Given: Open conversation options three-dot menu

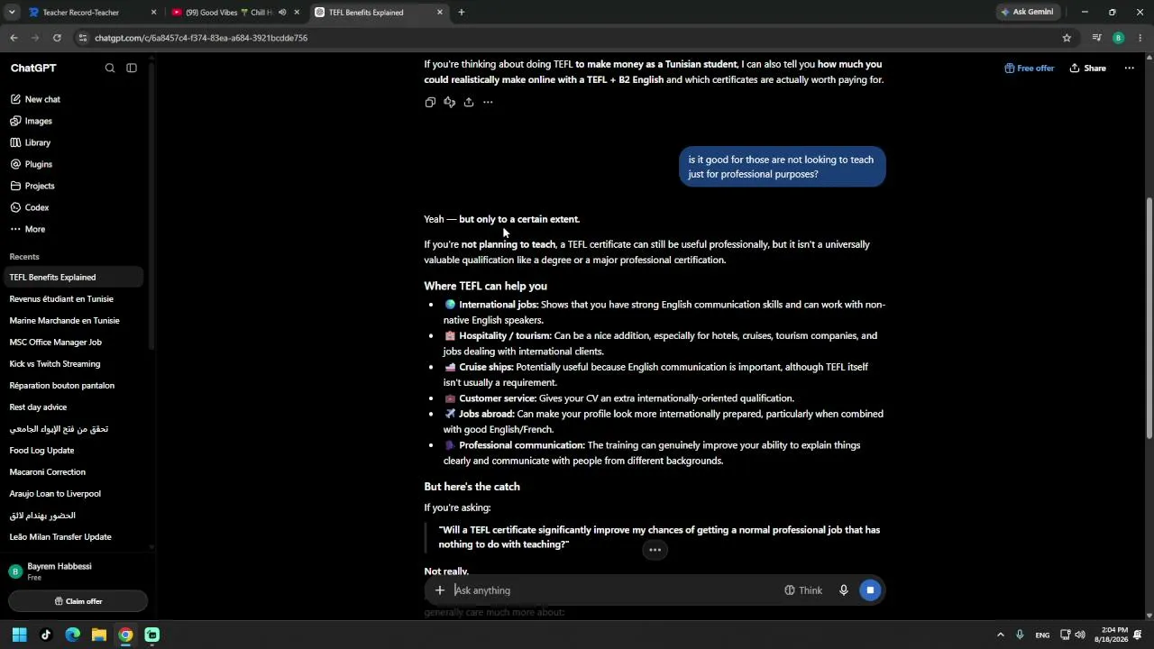Looking at the screenshot, I should [x=1129, y=69].
